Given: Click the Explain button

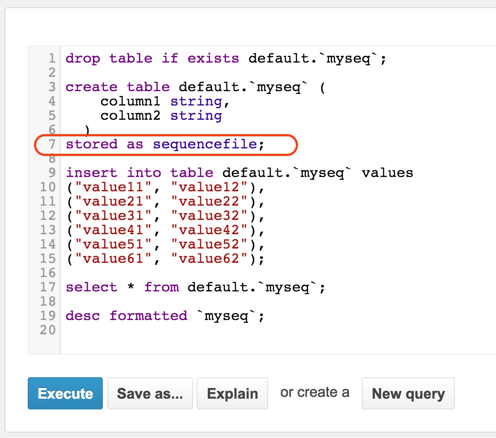Looking at the screenshot, I should (232, 393).
